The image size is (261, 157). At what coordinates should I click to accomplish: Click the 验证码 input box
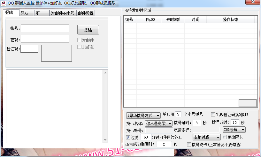(29, 49)
